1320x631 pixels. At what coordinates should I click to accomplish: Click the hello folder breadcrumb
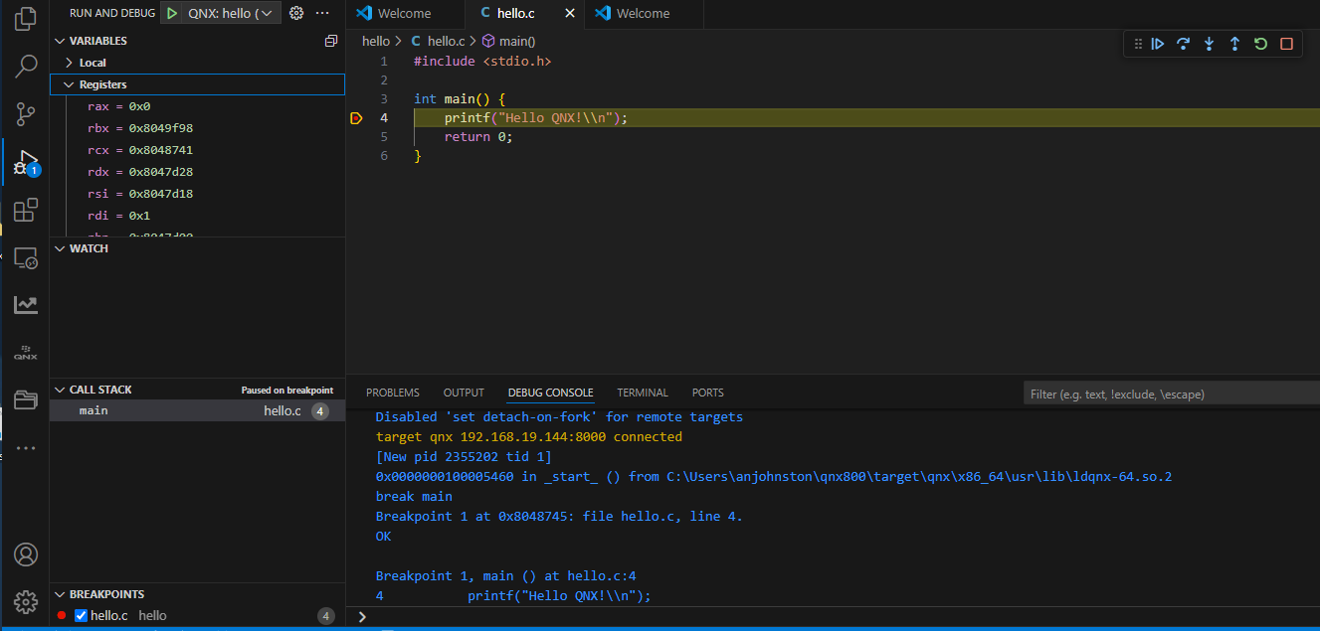pyautogui.click(x=376, y=41)
